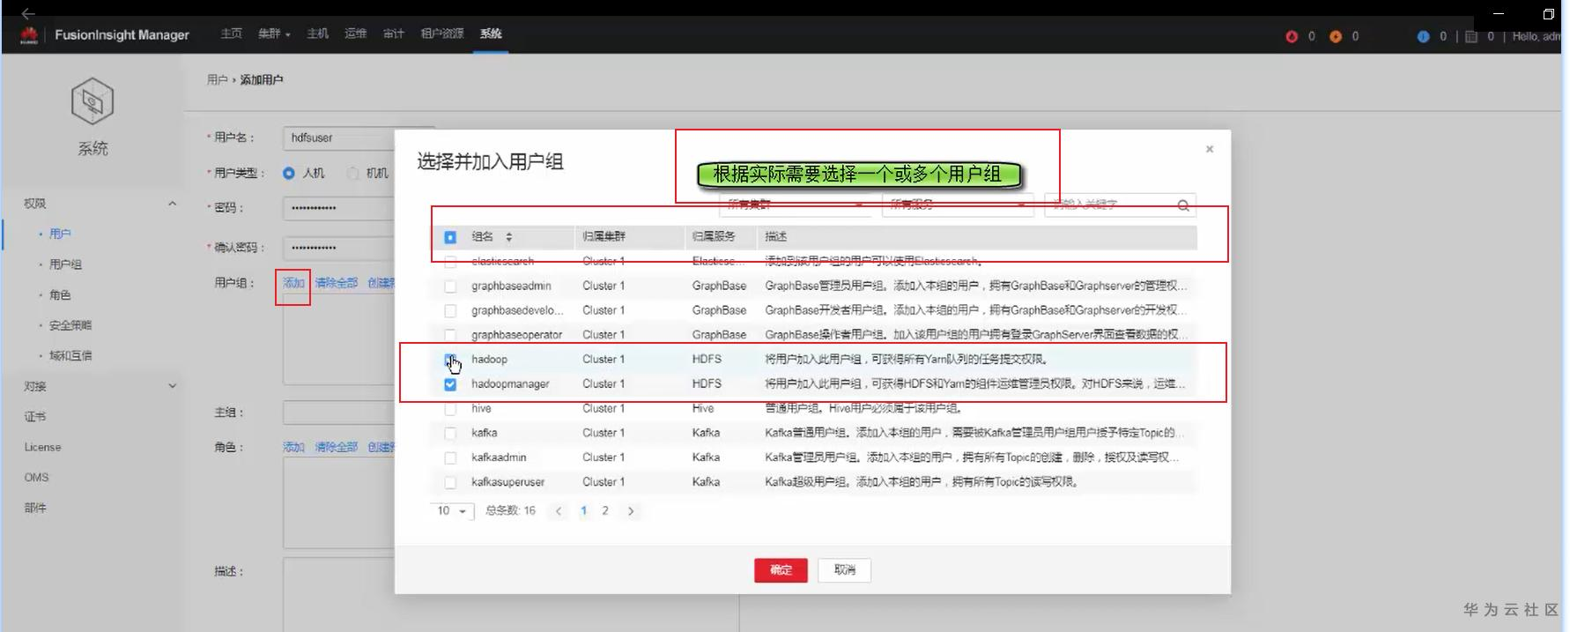The width and height of the screenshot is (1570, 632).
Task: Check the hive group checkbox
Action: pyautogui.click(x=450, y=409)
